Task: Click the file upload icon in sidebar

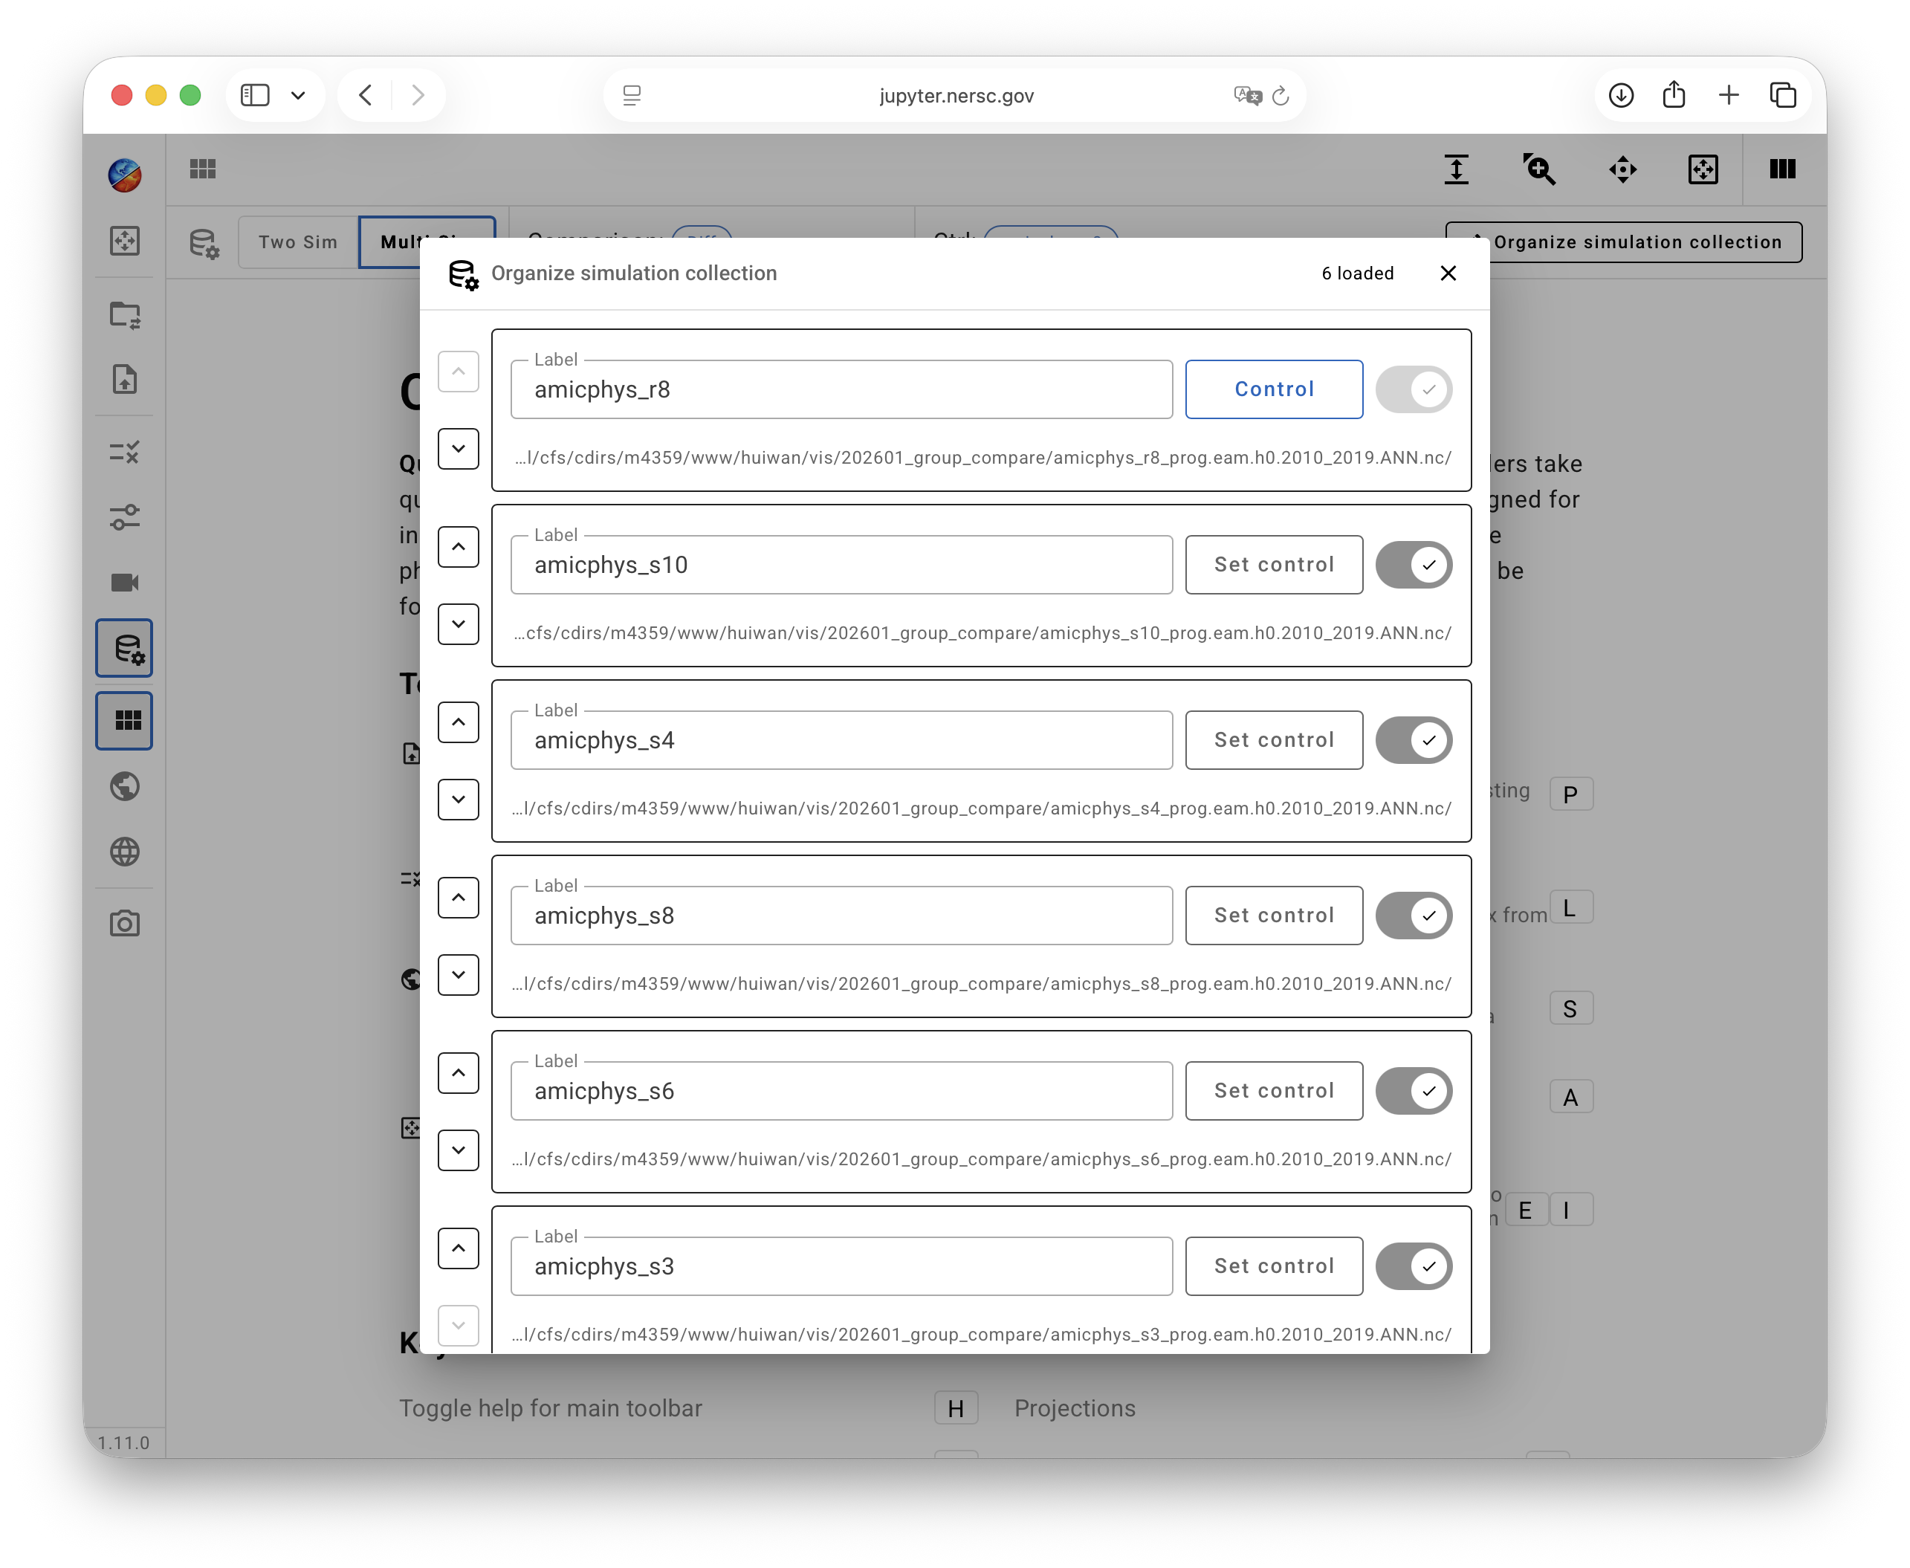Action: point(125,379)
